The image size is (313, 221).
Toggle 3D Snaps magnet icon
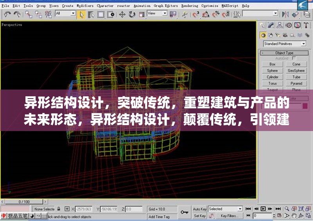point(196,14)
